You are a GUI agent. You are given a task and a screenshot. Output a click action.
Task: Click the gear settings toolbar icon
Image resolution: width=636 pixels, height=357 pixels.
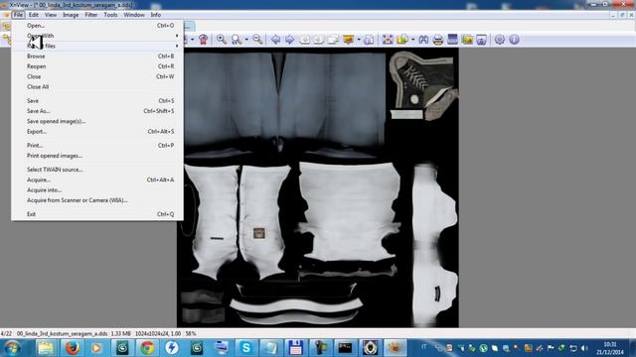(500, 40)
